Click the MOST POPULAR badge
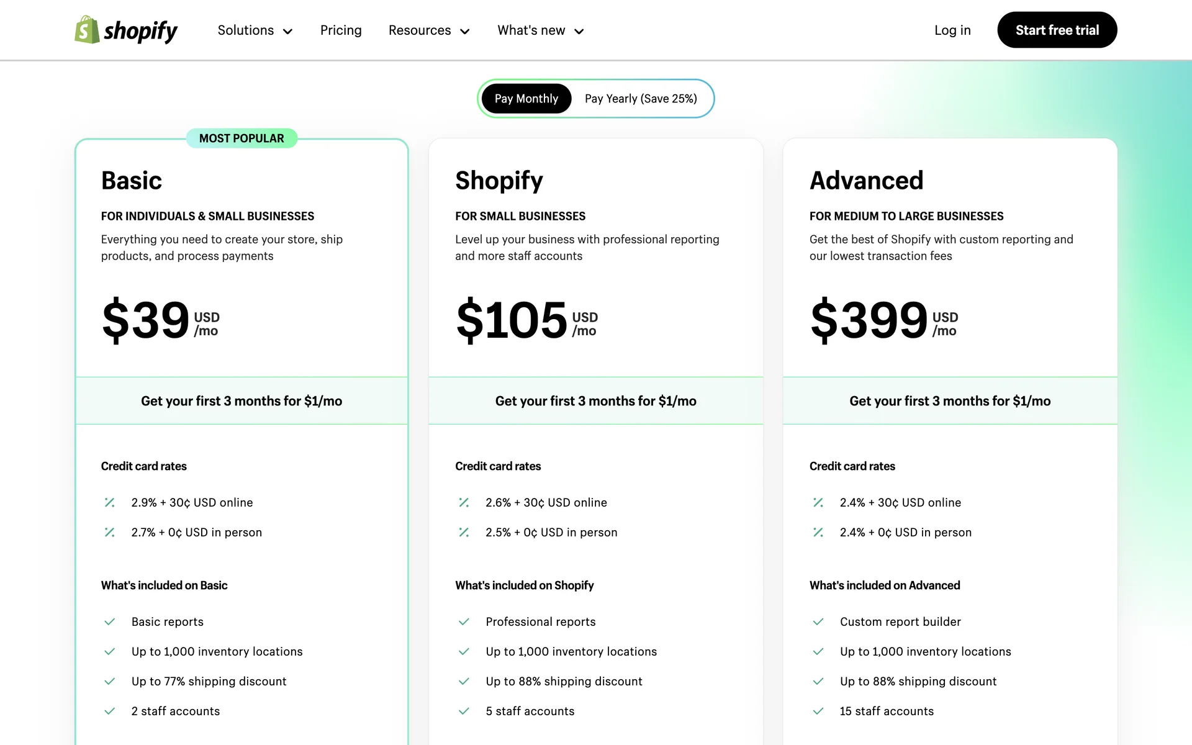 click(242, 138)
